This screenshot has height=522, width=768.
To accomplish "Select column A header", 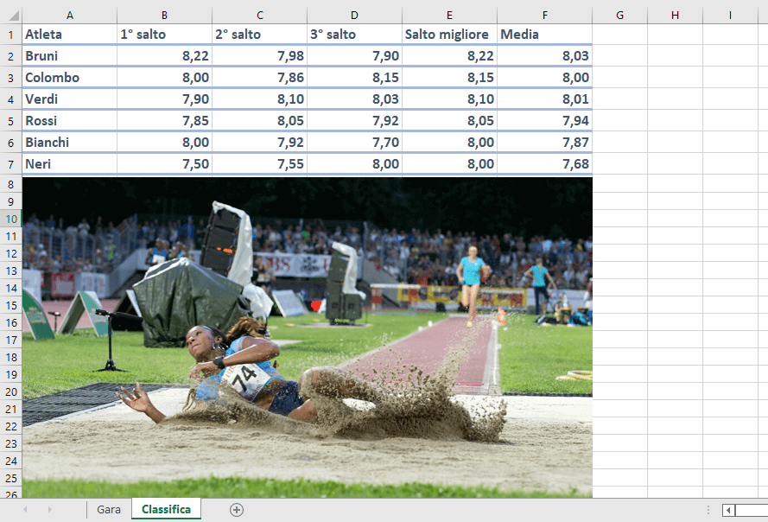I will 70,16.
